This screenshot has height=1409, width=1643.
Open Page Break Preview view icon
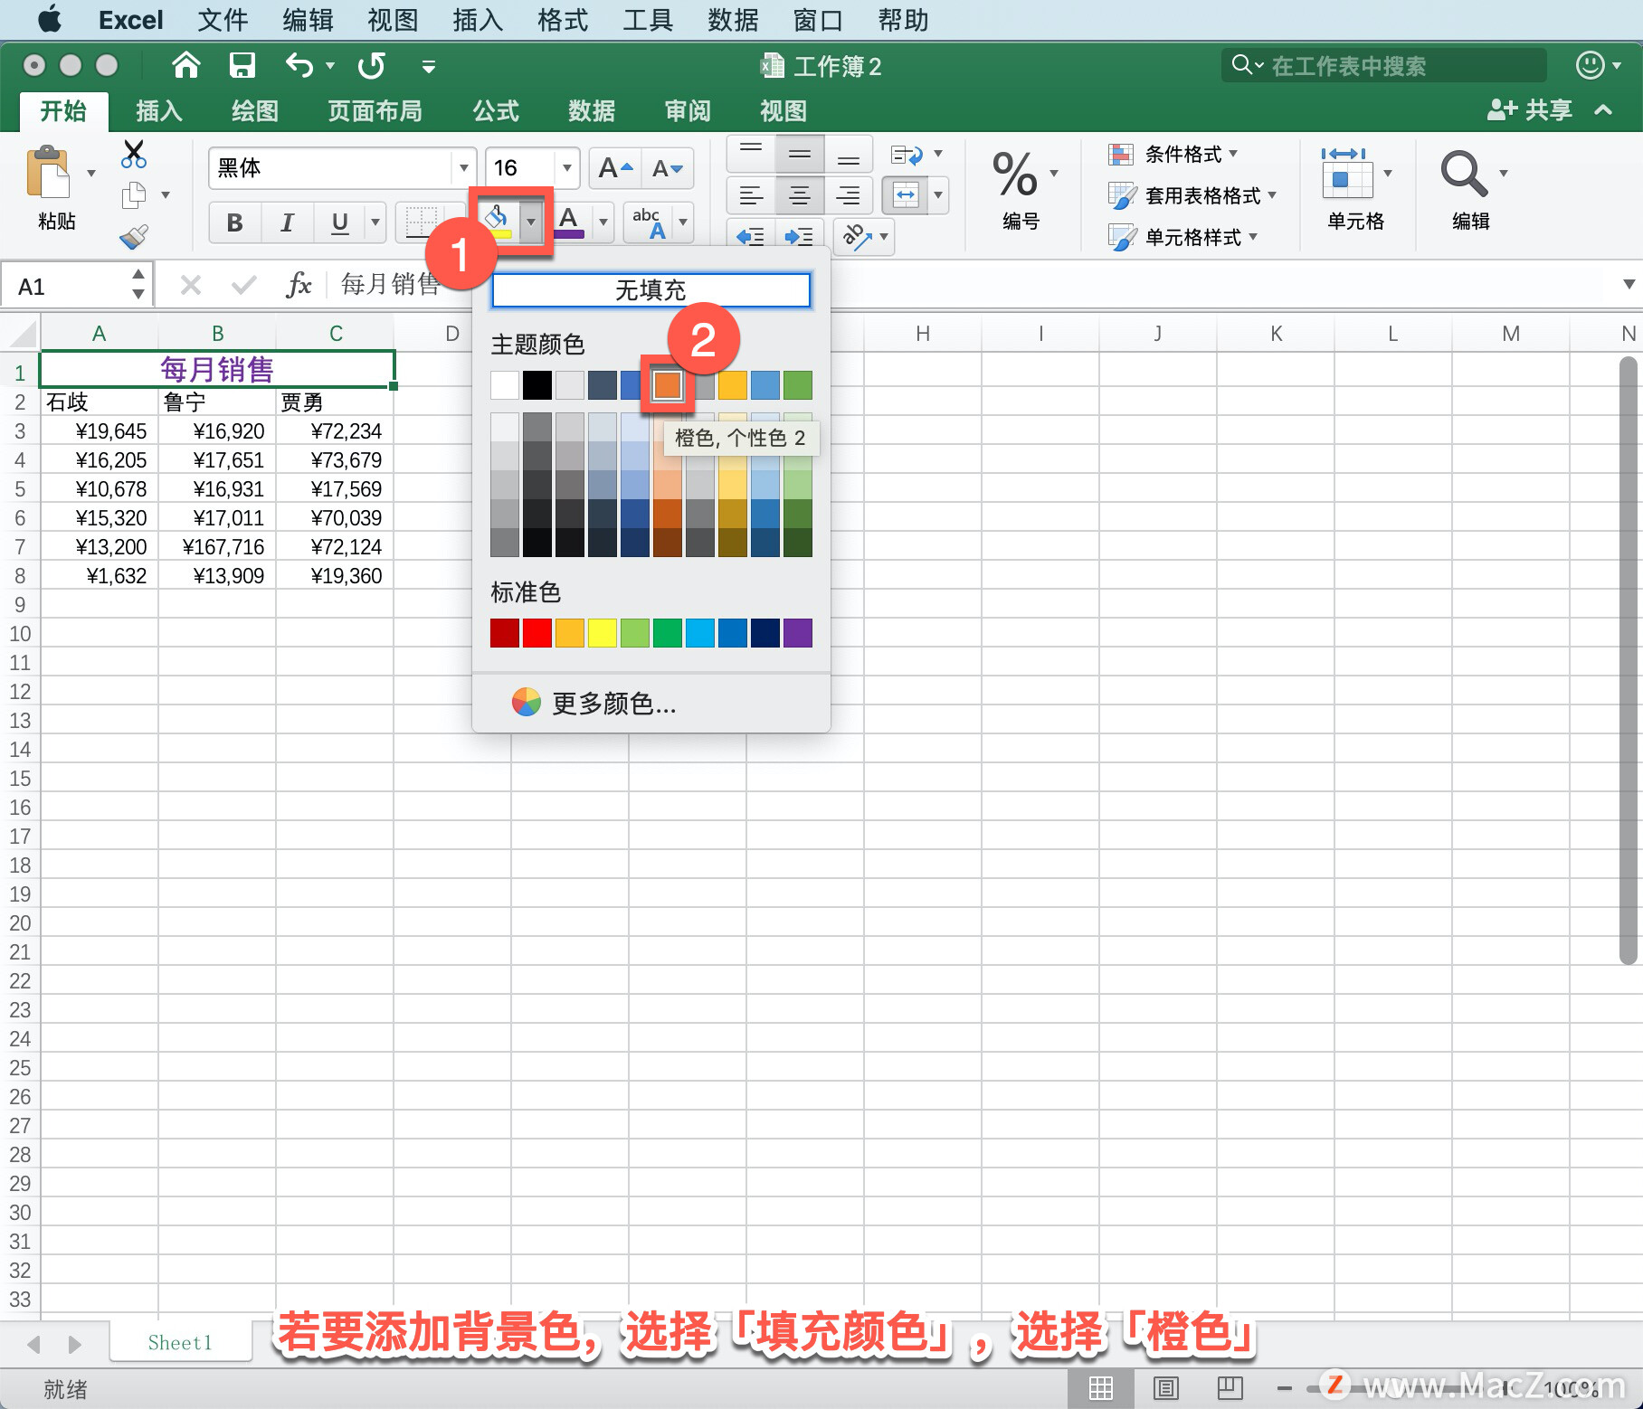(x=1230, y=1387)
